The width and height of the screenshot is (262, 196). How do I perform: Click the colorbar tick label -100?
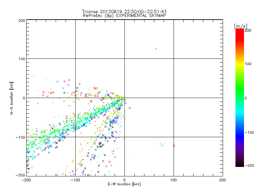pyautogui.click(x=249, y=133)
